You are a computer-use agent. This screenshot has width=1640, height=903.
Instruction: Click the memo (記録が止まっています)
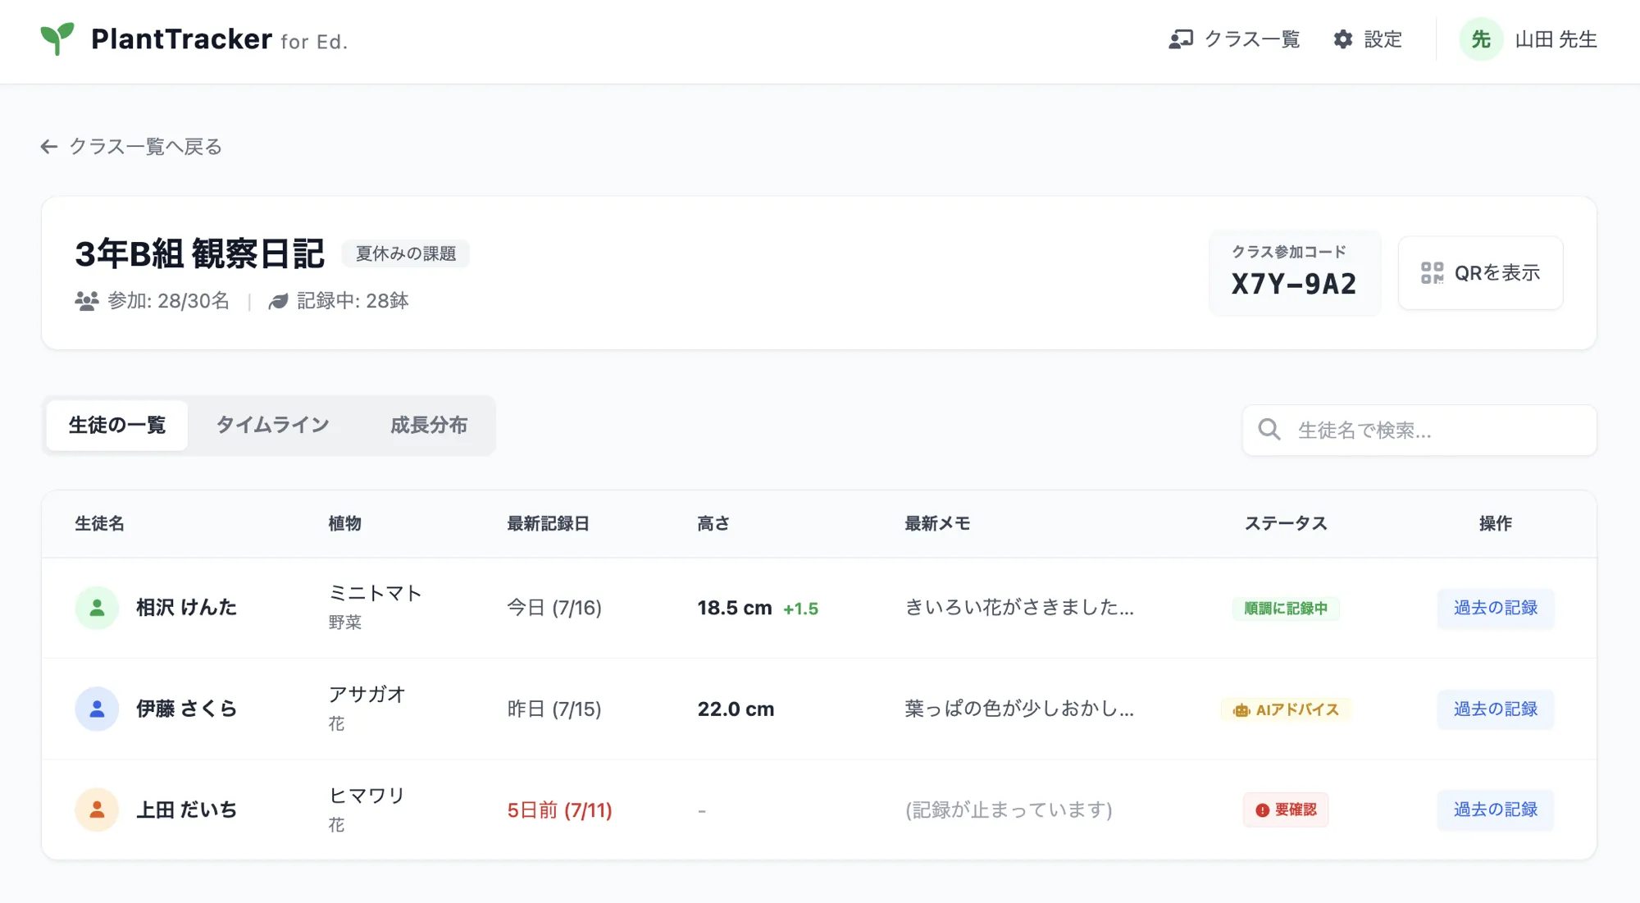1009,810
